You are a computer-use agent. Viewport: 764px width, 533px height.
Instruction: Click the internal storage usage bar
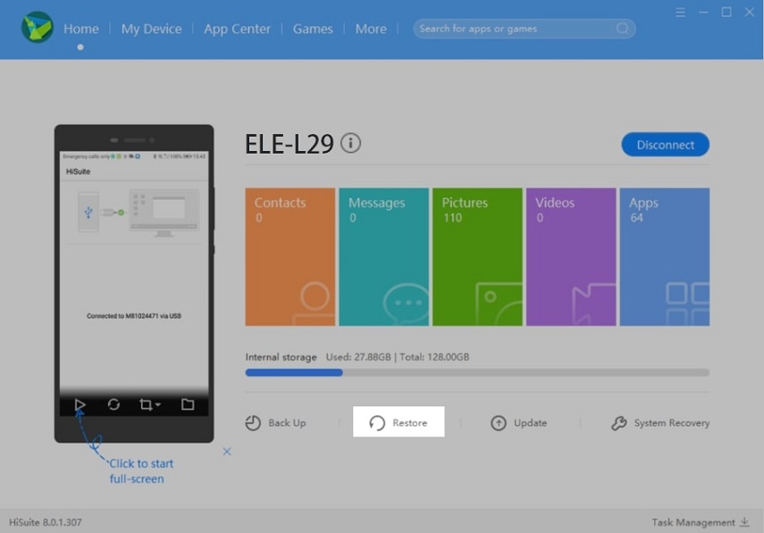(x=477, y=372)
